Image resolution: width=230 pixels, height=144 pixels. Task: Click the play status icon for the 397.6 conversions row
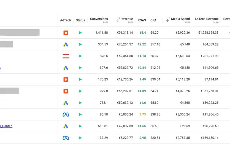80,68
